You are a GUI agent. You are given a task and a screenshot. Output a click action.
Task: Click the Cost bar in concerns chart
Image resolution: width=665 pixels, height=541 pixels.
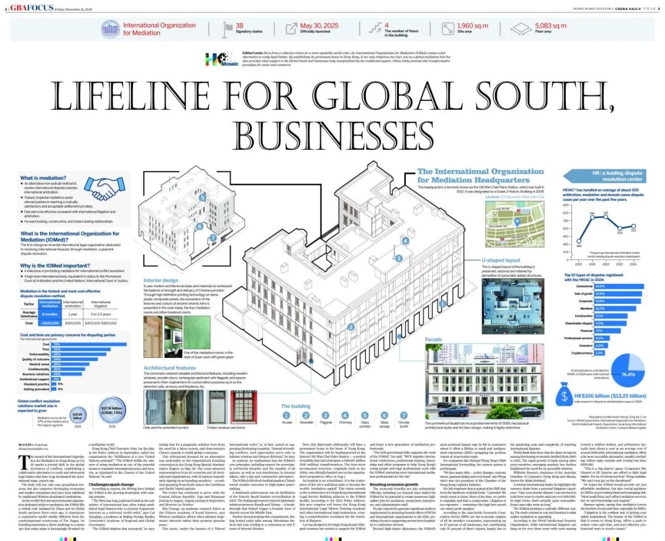pyautogui.click(x=89, y=344)
